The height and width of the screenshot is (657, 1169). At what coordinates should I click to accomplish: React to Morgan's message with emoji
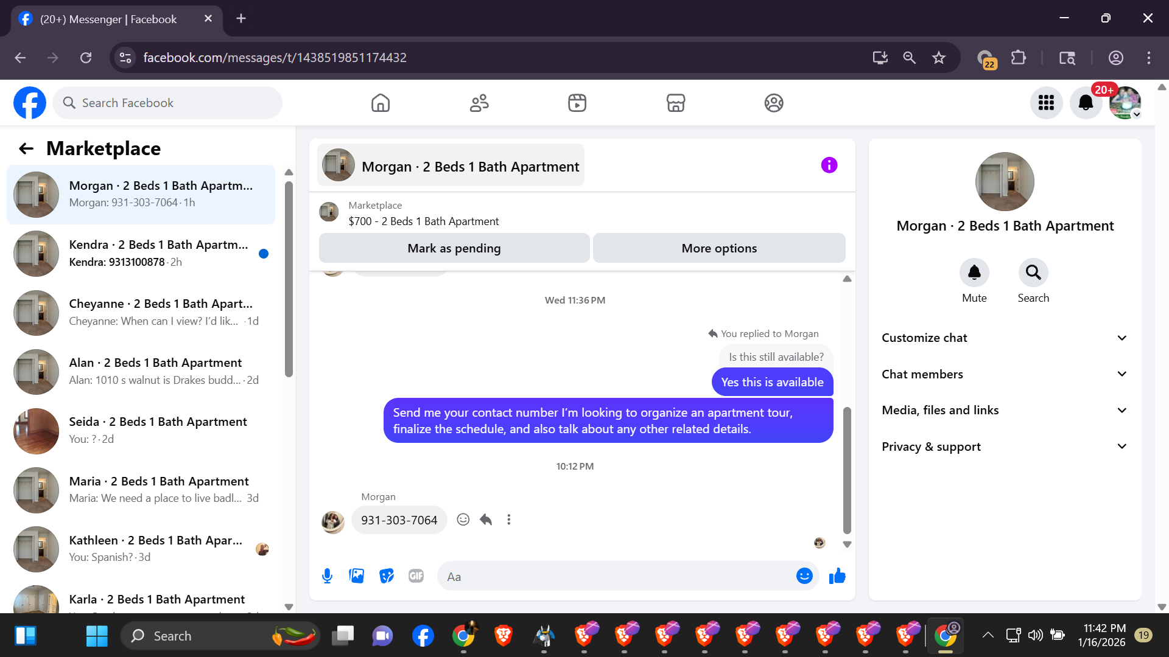pos(463,520)
